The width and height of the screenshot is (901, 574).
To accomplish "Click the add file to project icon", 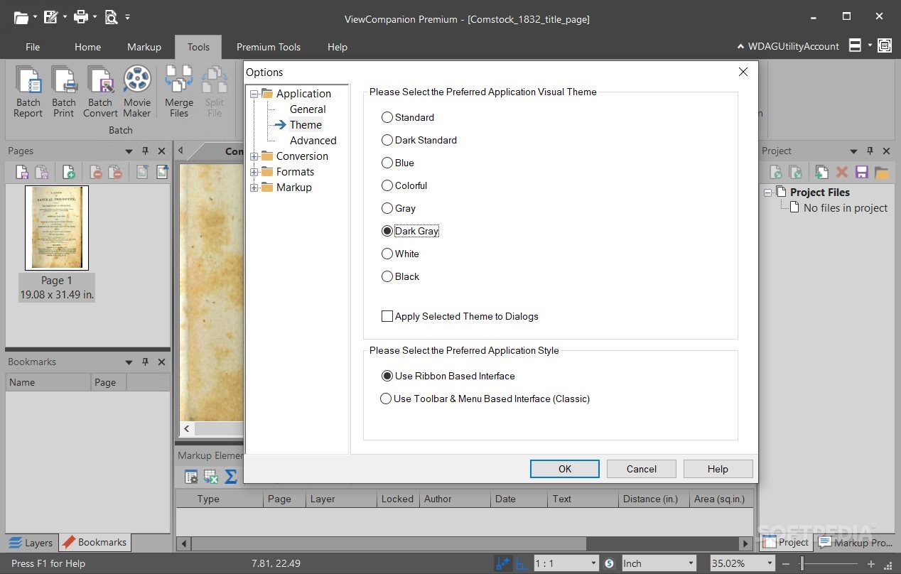I will [x=821, y=172].
